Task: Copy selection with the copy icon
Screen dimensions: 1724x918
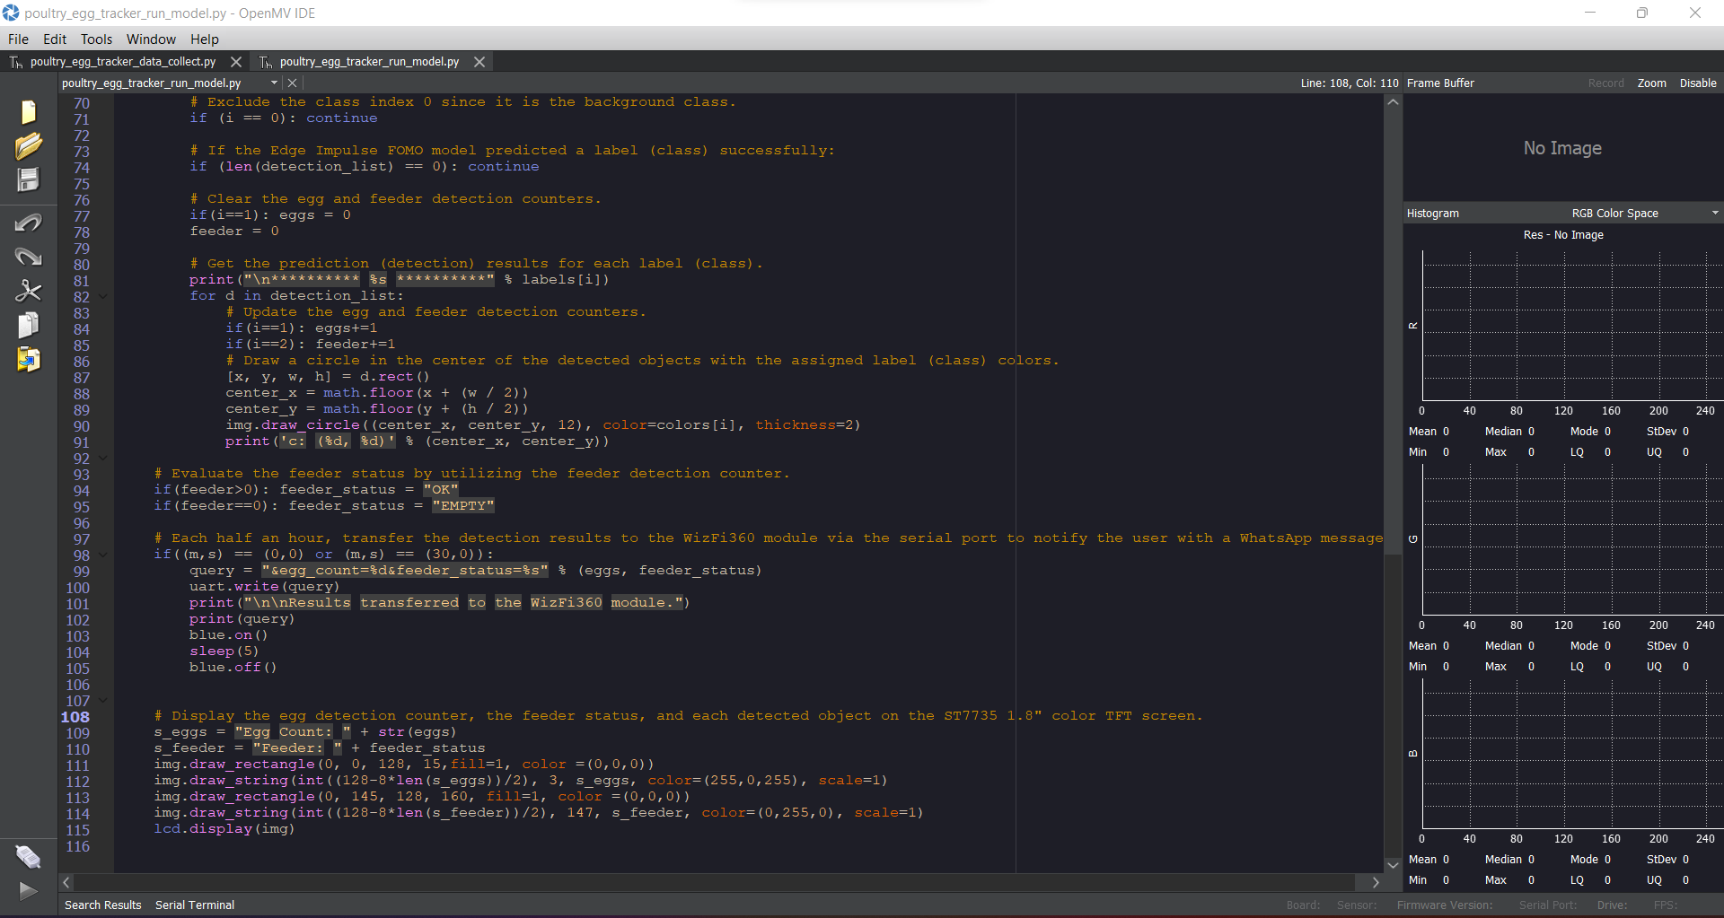Action: tap(28, 325)
